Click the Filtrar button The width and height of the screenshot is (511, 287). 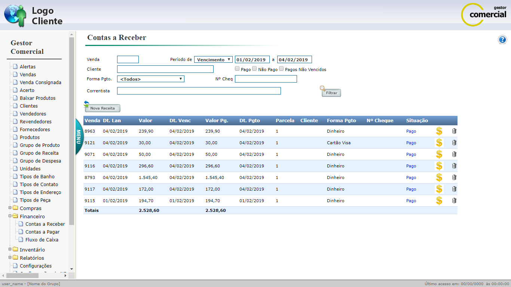pos(331,93)
